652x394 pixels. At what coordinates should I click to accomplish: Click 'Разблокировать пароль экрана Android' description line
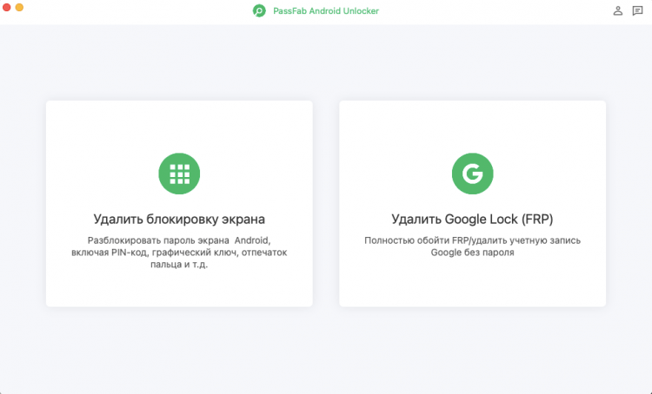[x=179, y=240]
